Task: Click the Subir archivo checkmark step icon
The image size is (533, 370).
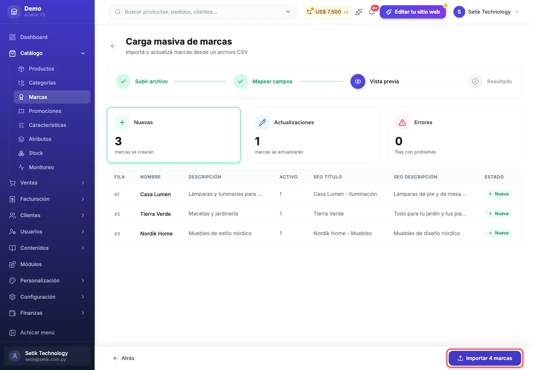Action: click(x=123, y=81)
